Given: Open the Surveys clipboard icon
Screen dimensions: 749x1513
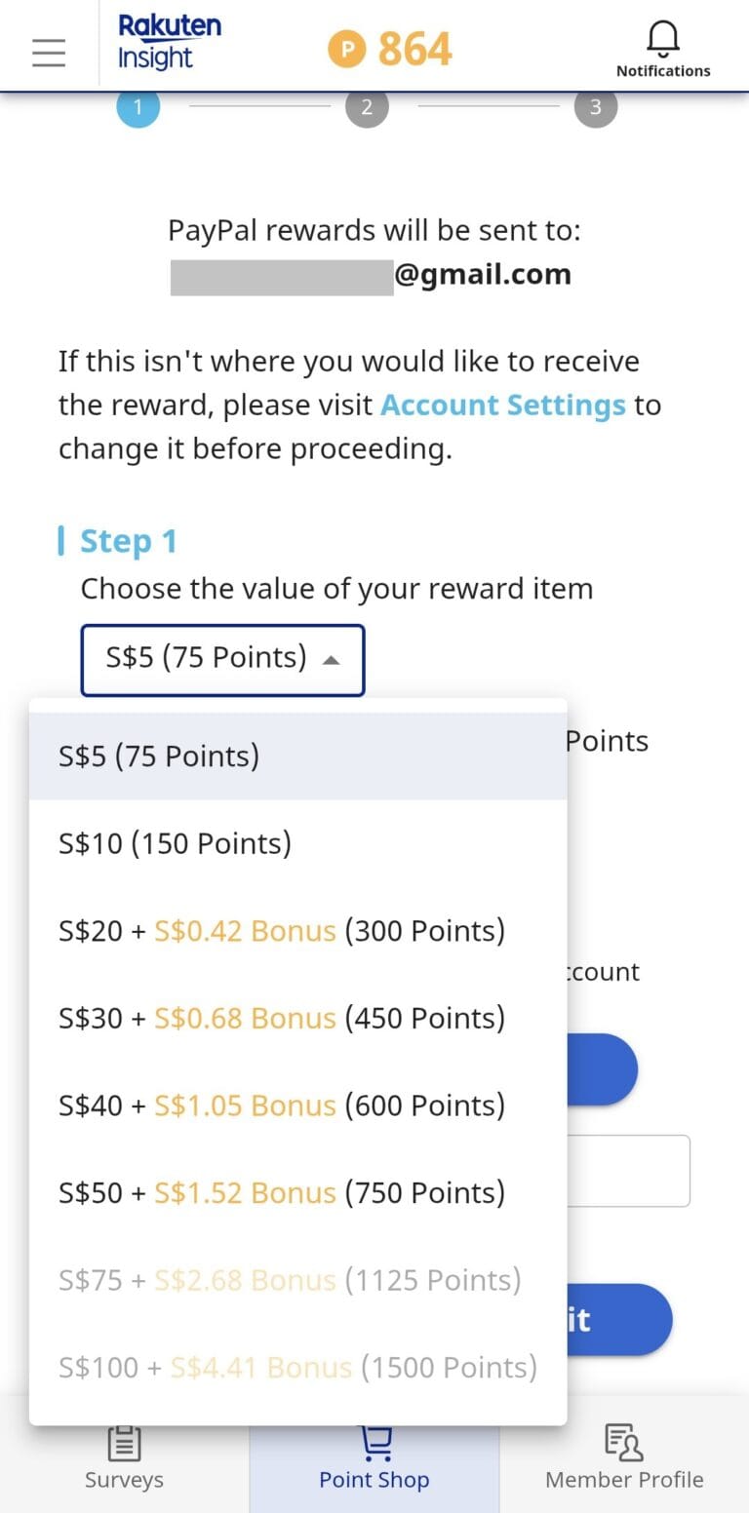Looking at the screenshot, I should (x=125, y=1444).
